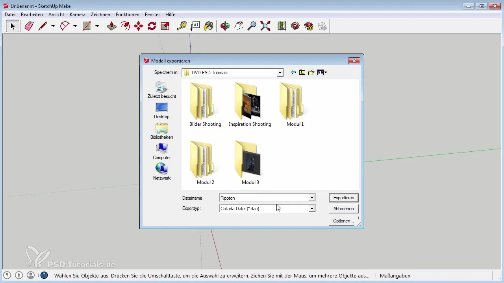
Task: Click the greyed-out last toolbar icon
Action: (322, 26)
